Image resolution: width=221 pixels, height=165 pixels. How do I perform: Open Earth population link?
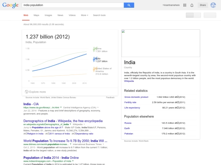(127, 128)
